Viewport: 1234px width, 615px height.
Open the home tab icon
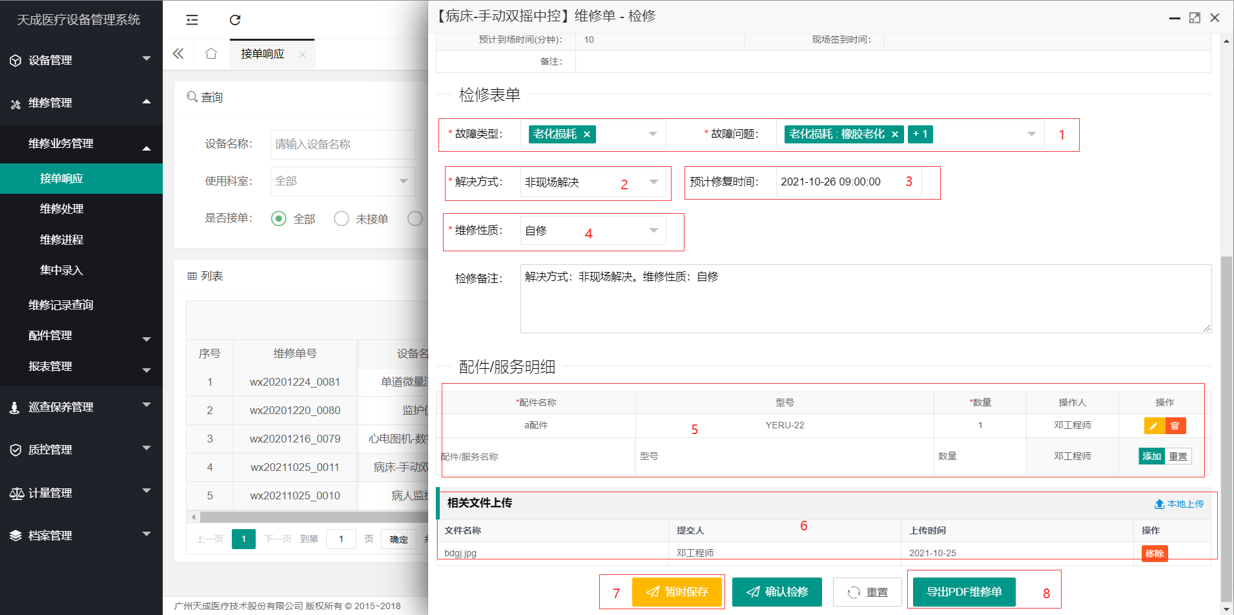coord(211,54)
